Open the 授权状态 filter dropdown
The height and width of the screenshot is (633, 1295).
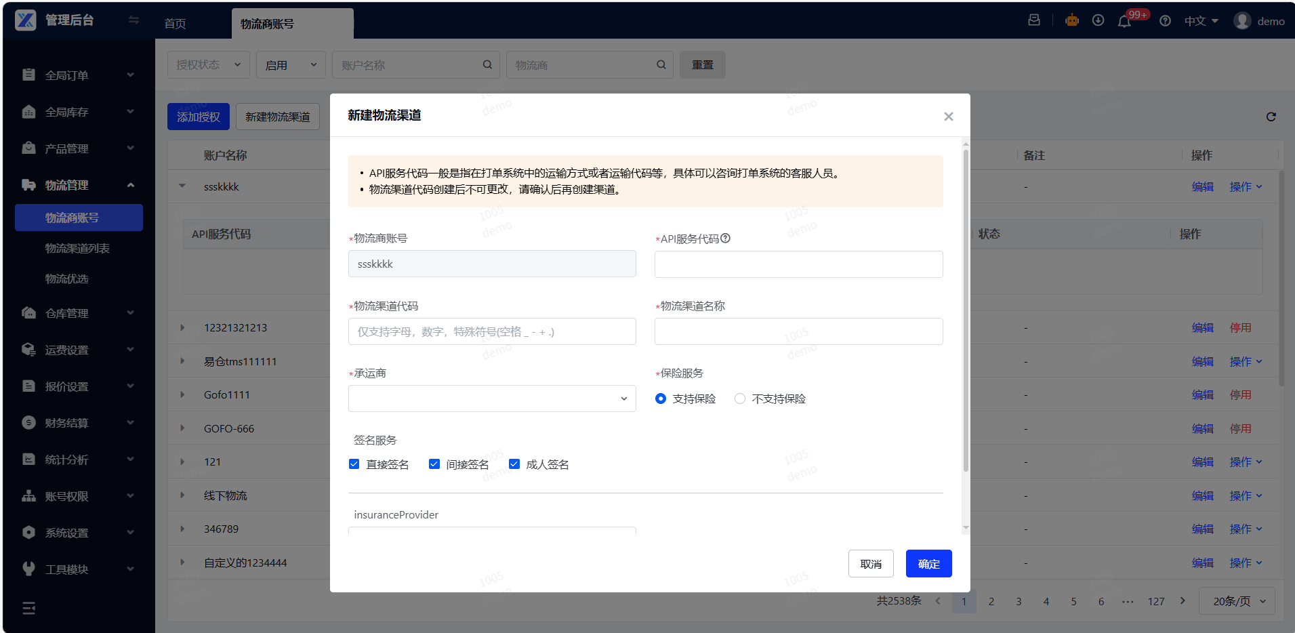tap(209, 65)
